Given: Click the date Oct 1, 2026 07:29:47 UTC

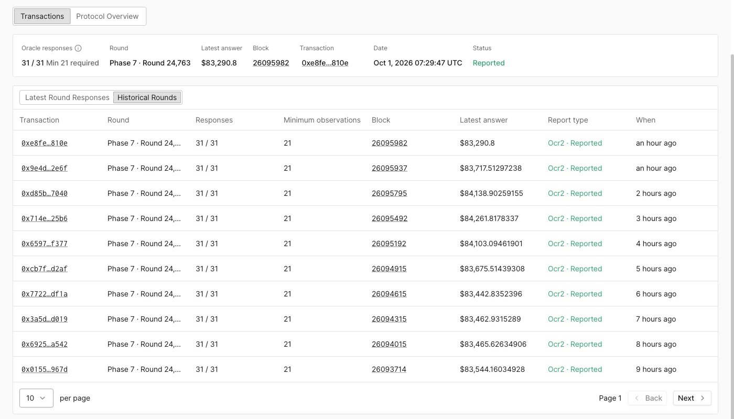Looking at the screenshot, I should point(418,63).
